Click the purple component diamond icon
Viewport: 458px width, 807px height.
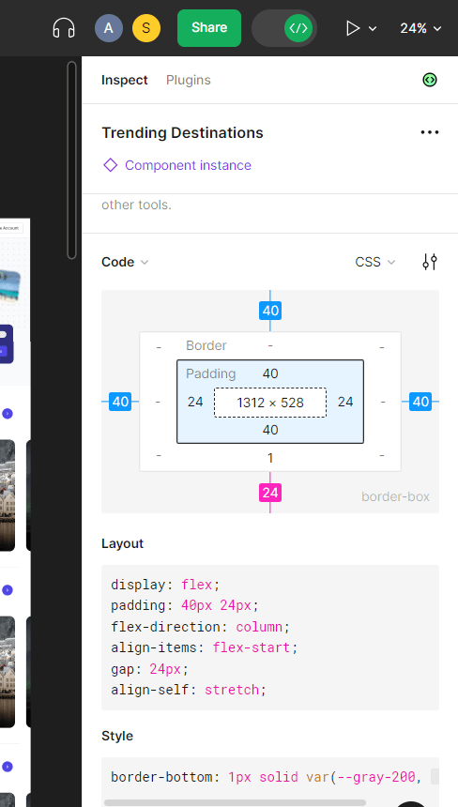(111, 165)
